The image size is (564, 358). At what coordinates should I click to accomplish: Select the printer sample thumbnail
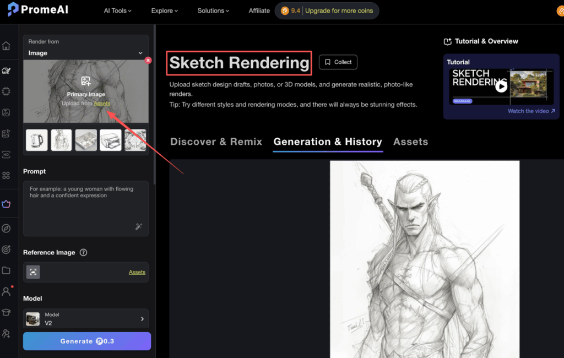110,140
